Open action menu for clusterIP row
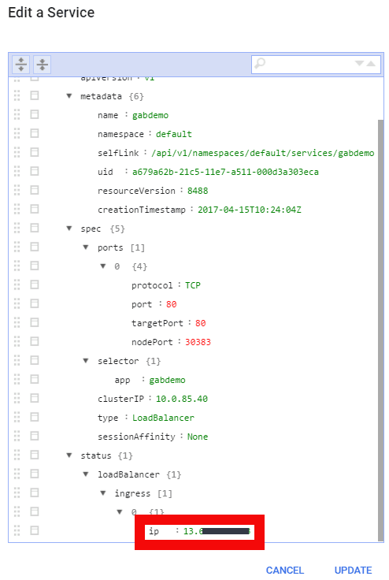 click(x=35, y=399)
